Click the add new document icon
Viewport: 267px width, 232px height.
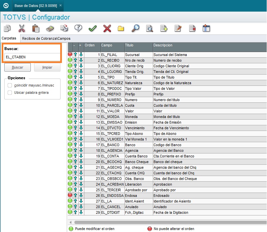[164, 28]
